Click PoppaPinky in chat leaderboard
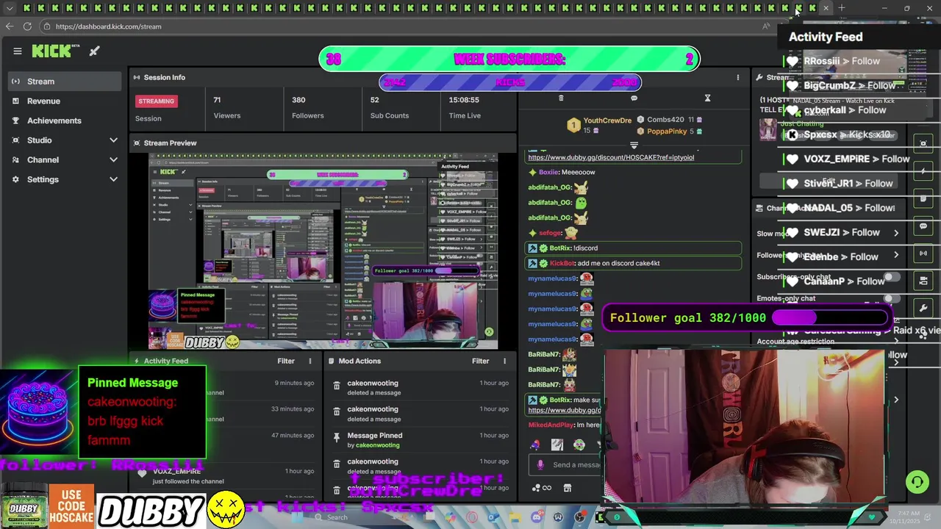 tap(667, 131)
